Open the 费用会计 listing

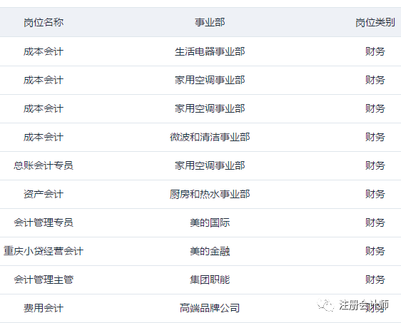[x=44, y=308]
